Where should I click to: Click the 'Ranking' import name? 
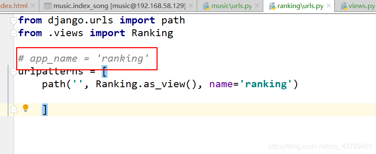pyautogui.click(x=152, y=33)
